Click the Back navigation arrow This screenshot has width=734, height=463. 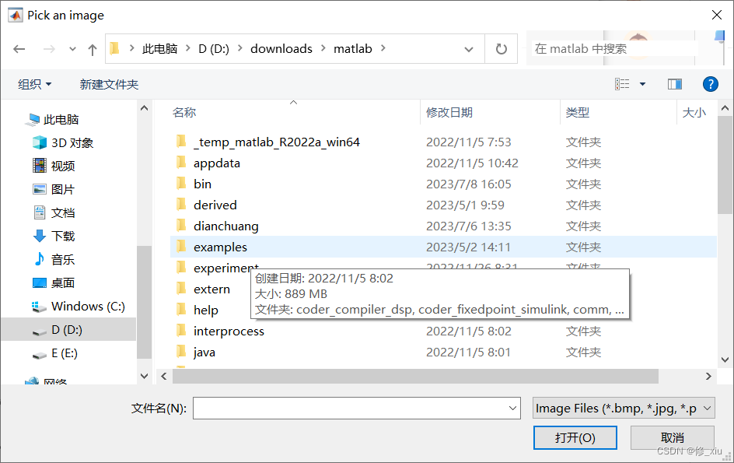(19, 48)
